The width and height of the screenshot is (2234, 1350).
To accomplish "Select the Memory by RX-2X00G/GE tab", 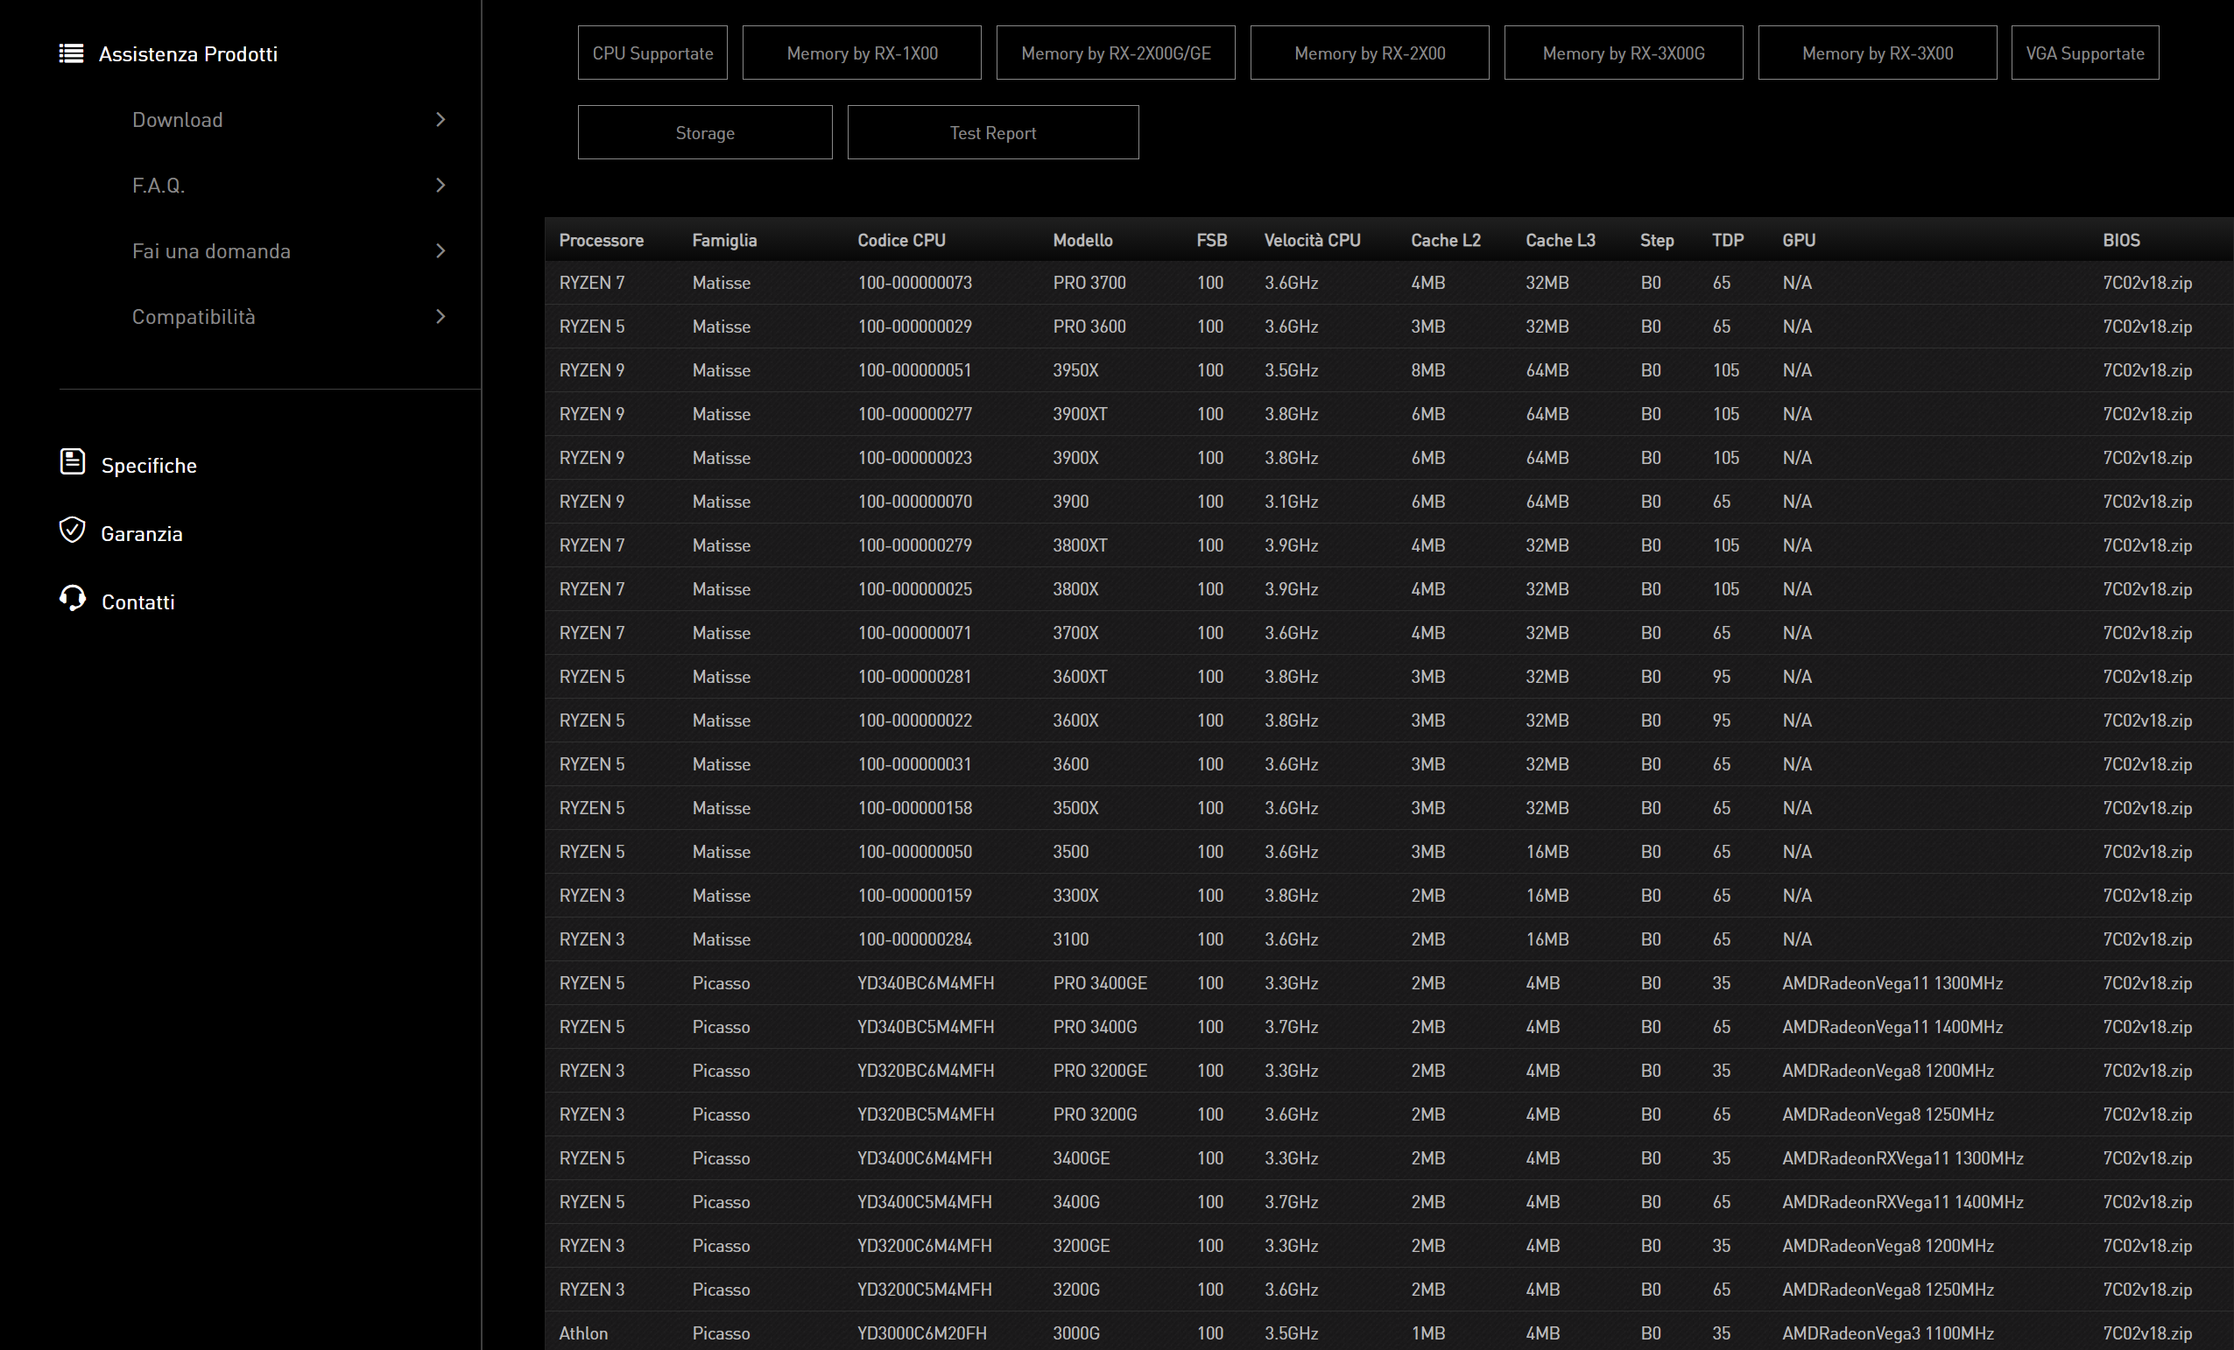I will tap(1116, 53).
